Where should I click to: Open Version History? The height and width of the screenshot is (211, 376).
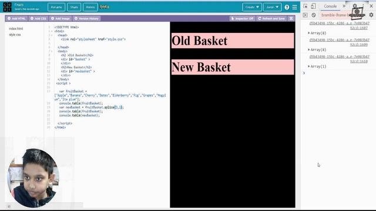pyautogui.click(x=86, y=19)
